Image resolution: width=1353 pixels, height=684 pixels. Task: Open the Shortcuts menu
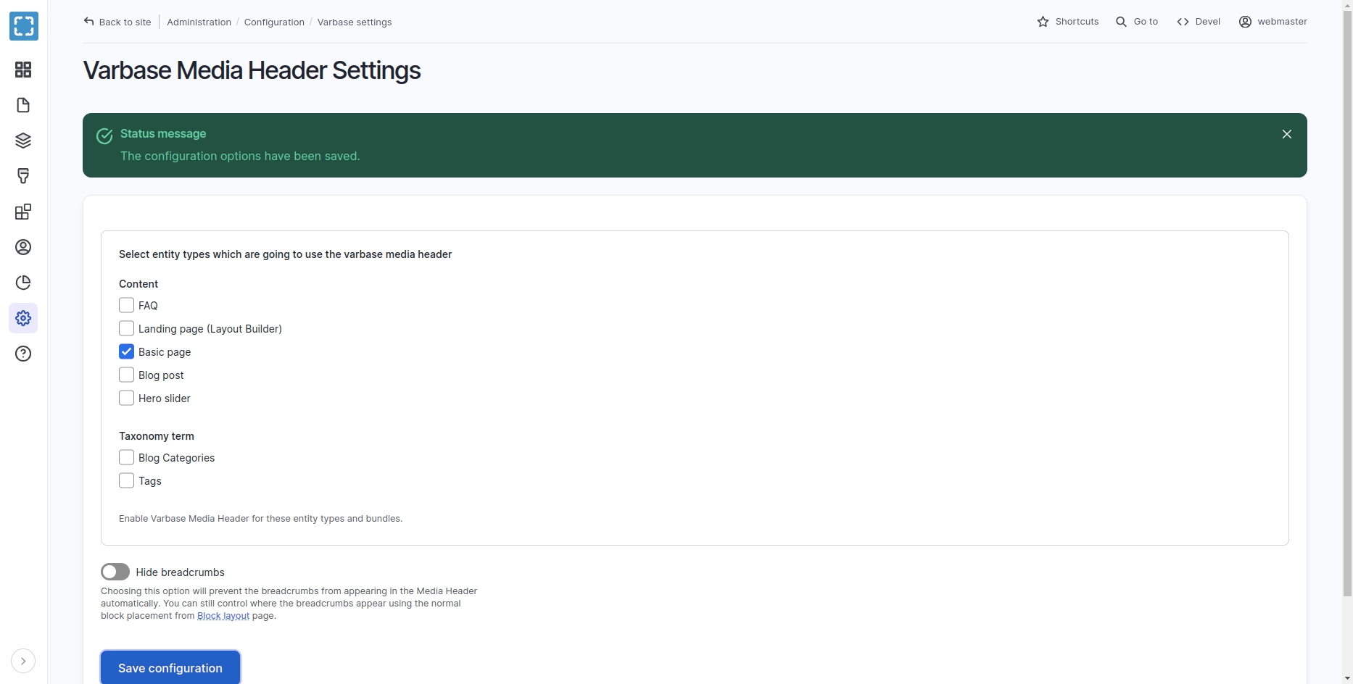[1068, 22]
